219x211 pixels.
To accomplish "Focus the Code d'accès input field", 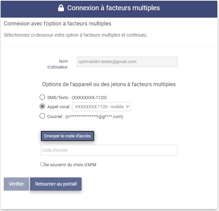I will pos(109,150).
